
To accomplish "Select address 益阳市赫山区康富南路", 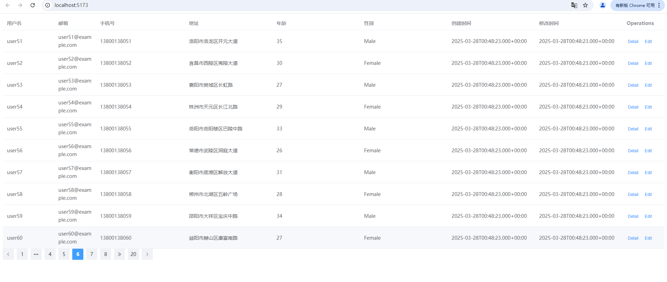I will (213, 238).
